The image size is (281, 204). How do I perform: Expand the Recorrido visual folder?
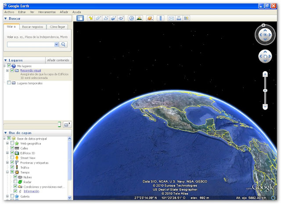coord(7,71)
